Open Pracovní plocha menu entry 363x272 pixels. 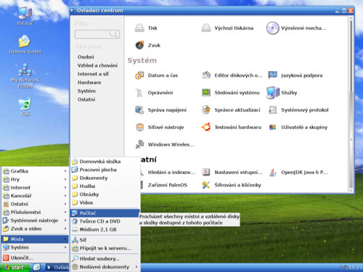(105, 170)
